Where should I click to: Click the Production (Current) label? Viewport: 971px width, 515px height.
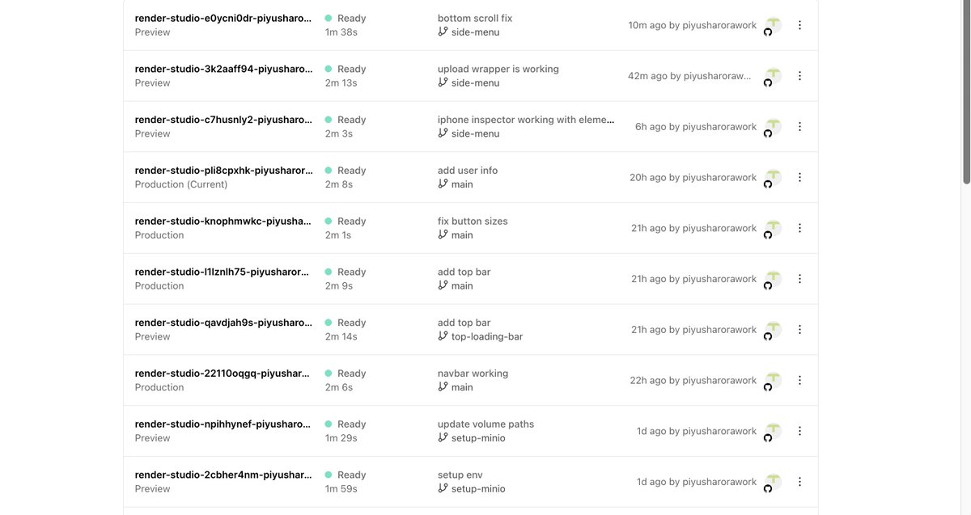181,184
